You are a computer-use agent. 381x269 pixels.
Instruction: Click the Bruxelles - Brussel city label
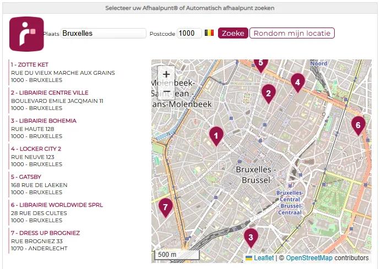tap(256, 175)
